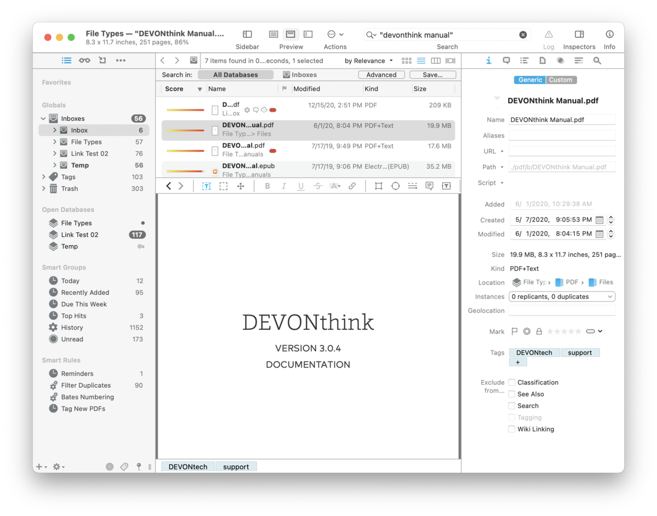Image resolution: width=657 pixels, height=516 pixels.
Task: Switch to the Custom metadata tab
Action: (561, 80)
